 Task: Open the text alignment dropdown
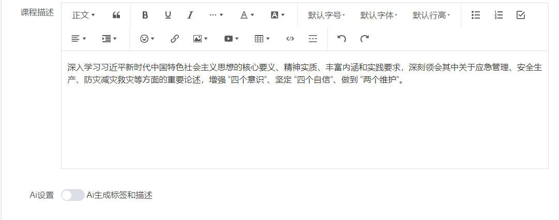point(79,39)
